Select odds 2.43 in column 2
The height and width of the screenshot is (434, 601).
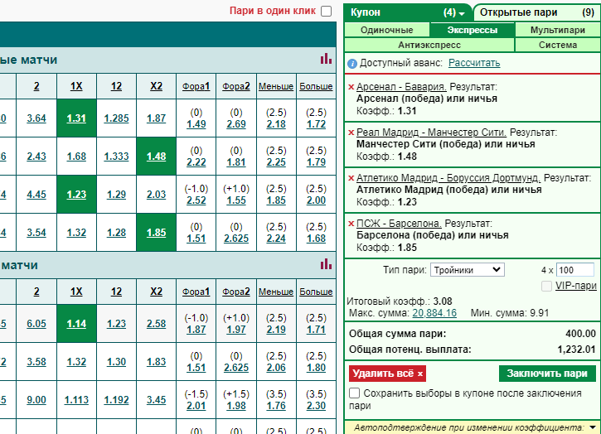pos(36,157)
